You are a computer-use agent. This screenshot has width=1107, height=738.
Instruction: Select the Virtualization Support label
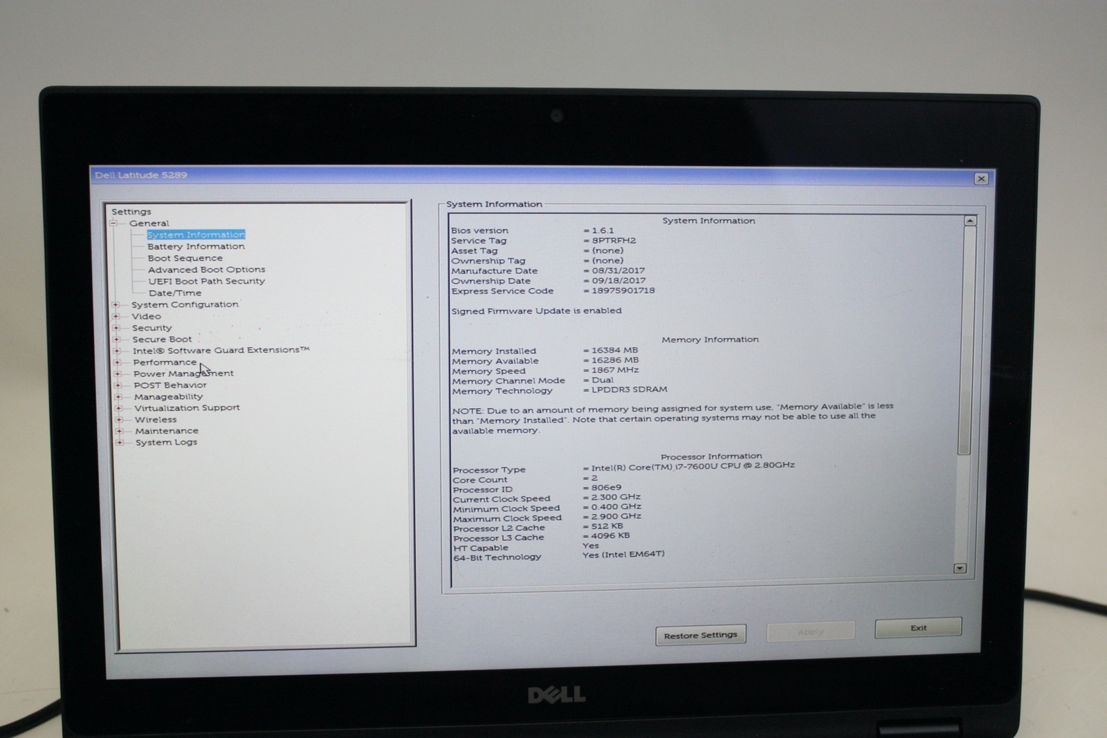point(187,408)
